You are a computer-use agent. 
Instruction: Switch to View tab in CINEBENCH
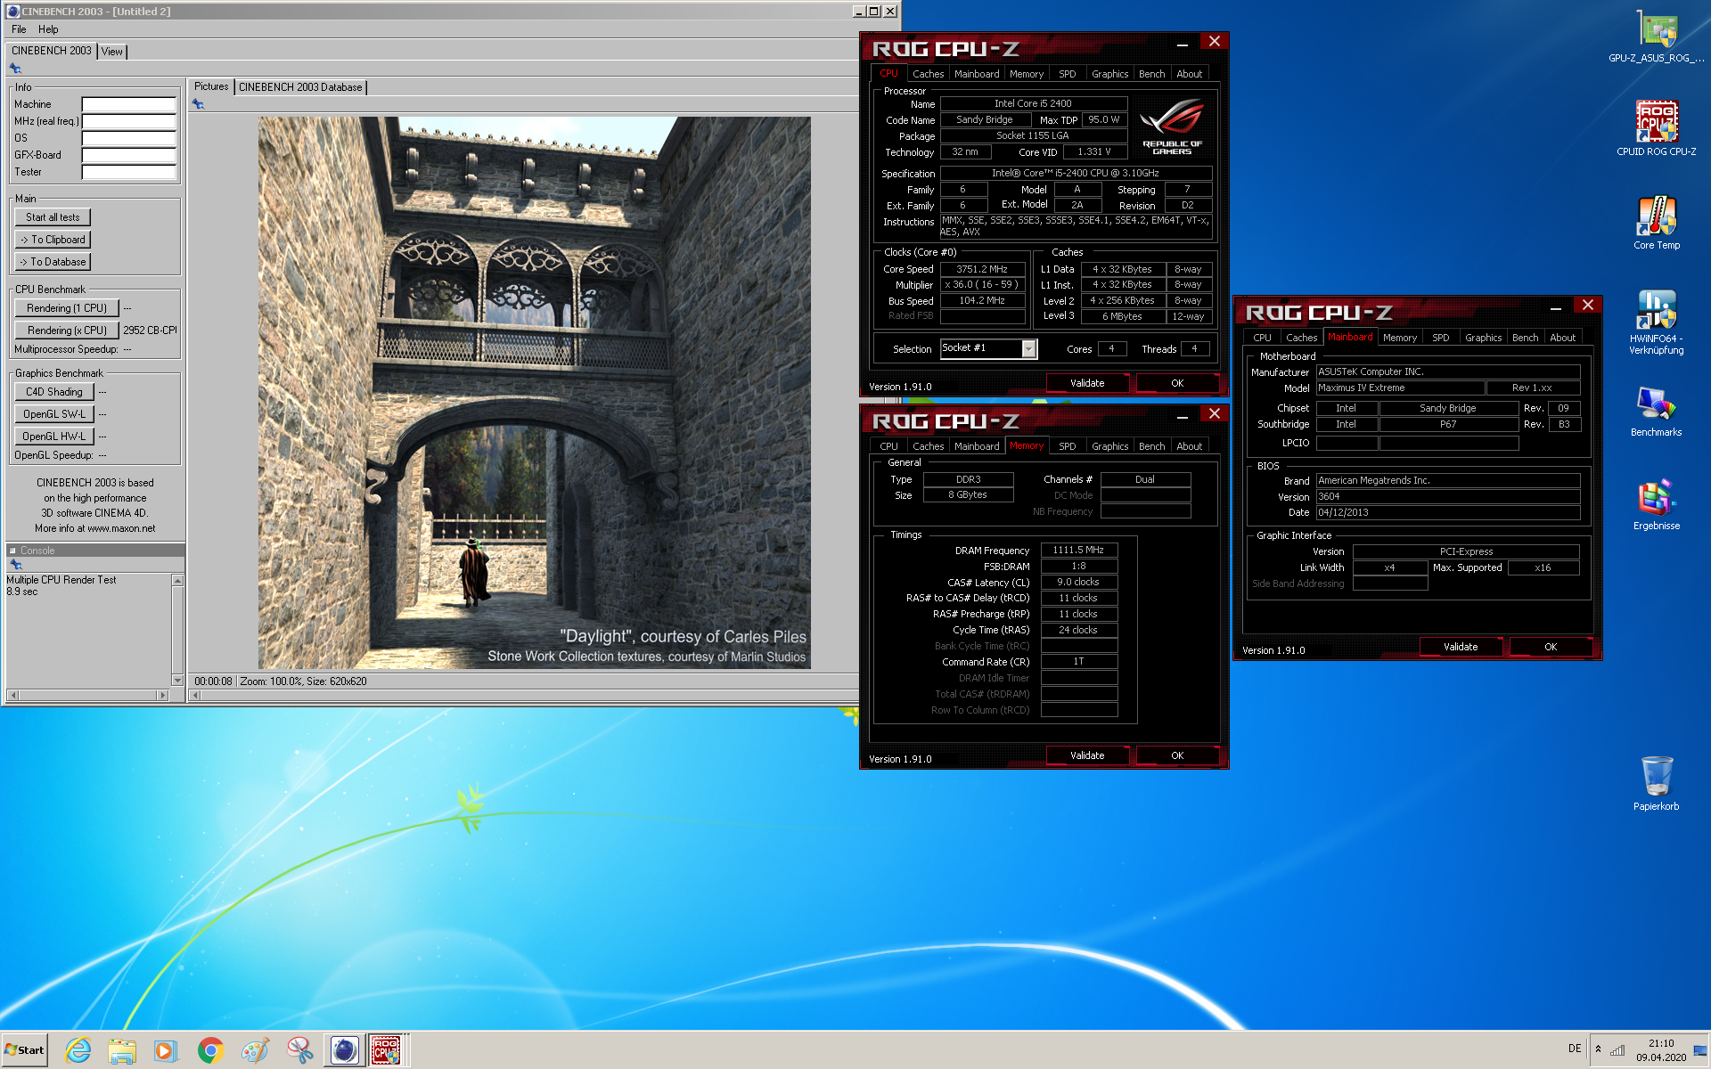(x=112, y=52)
